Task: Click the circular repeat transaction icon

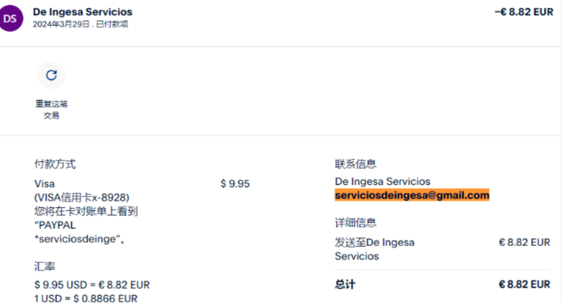Action: [51, 75]
